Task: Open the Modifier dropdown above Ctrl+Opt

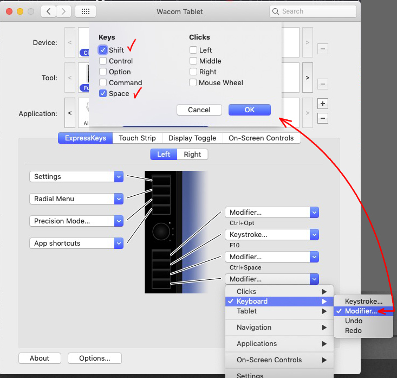Action: pos(272,213)
